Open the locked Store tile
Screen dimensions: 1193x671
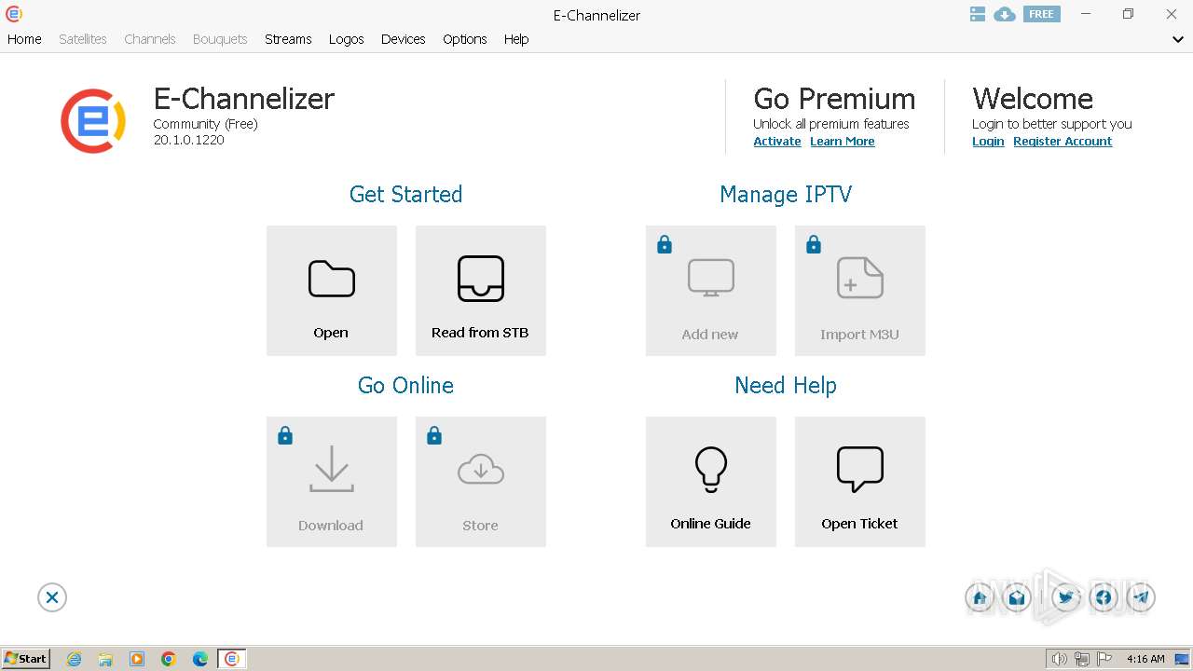pyautogui.click(x=481, y=482)
